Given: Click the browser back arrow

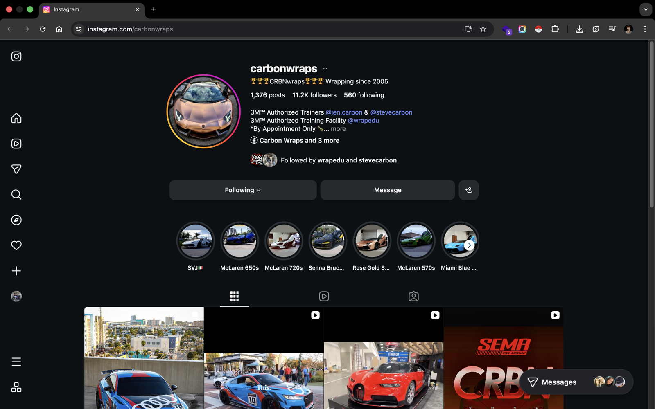Looking at the screenshot, I should point(10,29).
